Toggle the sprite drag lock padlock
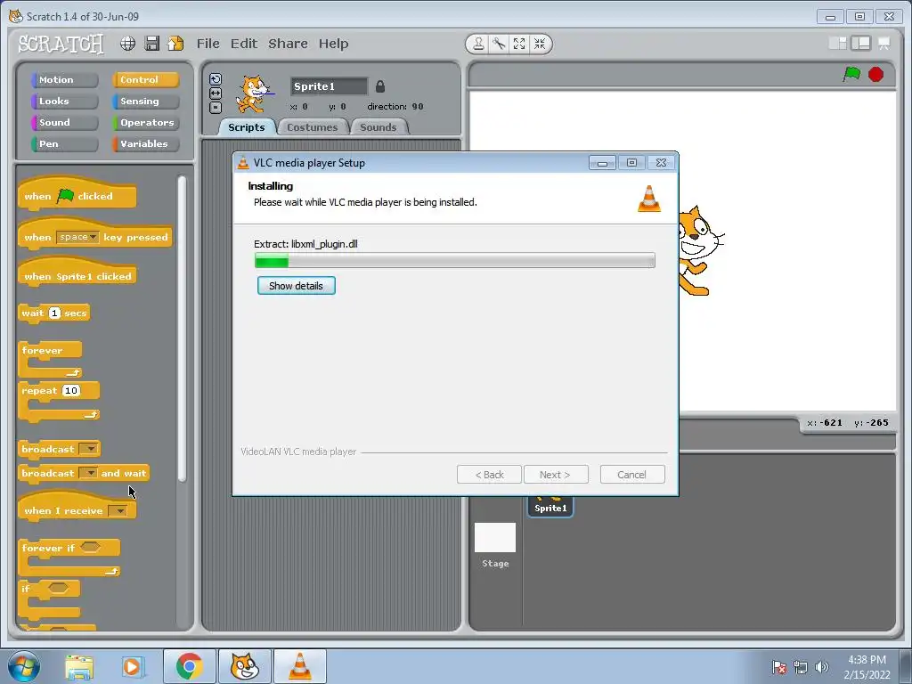The image size is (912, 684). (379, 86)
